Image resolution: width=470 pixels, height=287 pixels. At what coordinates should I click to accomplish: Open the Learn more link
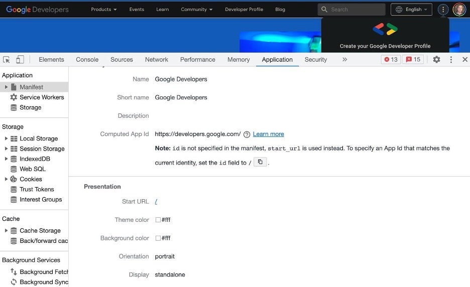(x=268, y=134)
